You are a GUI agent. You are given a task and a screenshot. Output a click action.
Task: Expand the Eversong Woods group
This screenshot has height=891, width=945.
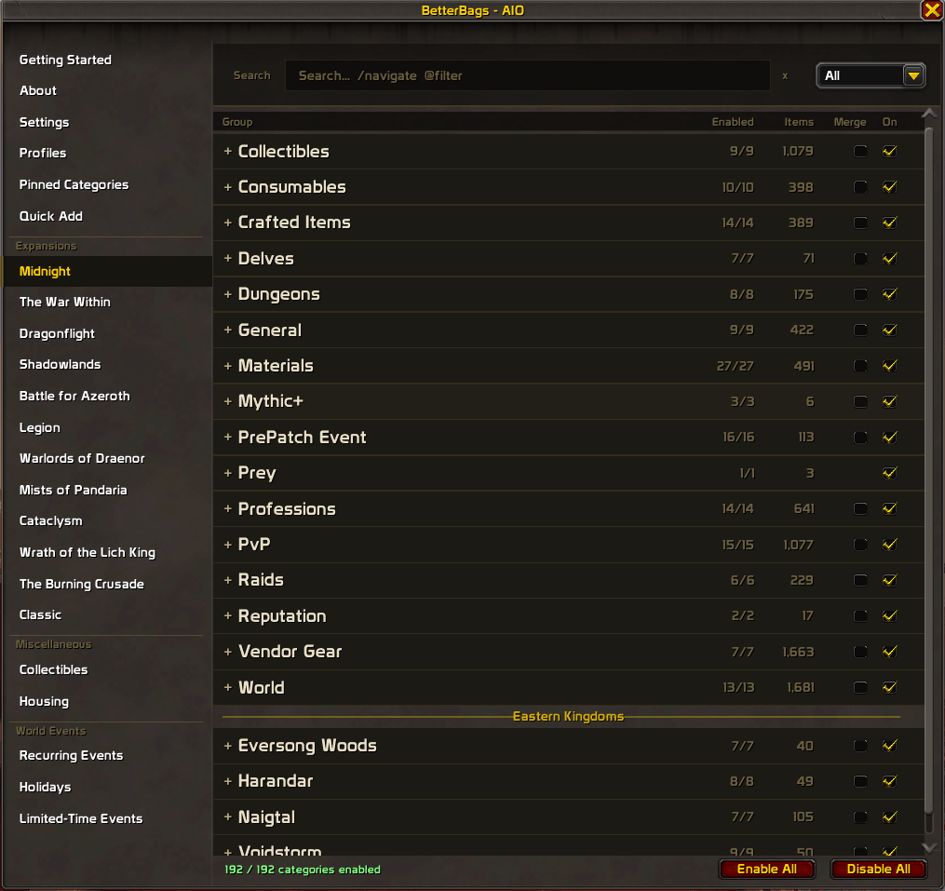pyautogui.click(x=228, y=746)
